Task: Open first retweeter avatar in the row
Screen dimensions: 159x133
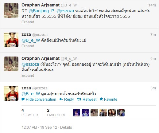Action: pos(76,113)
